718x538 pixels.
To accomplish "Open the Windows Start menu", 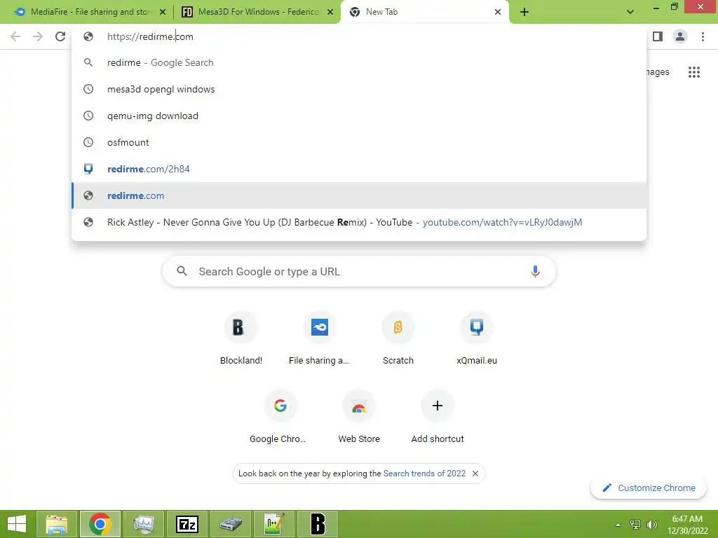I will point(17,524).
